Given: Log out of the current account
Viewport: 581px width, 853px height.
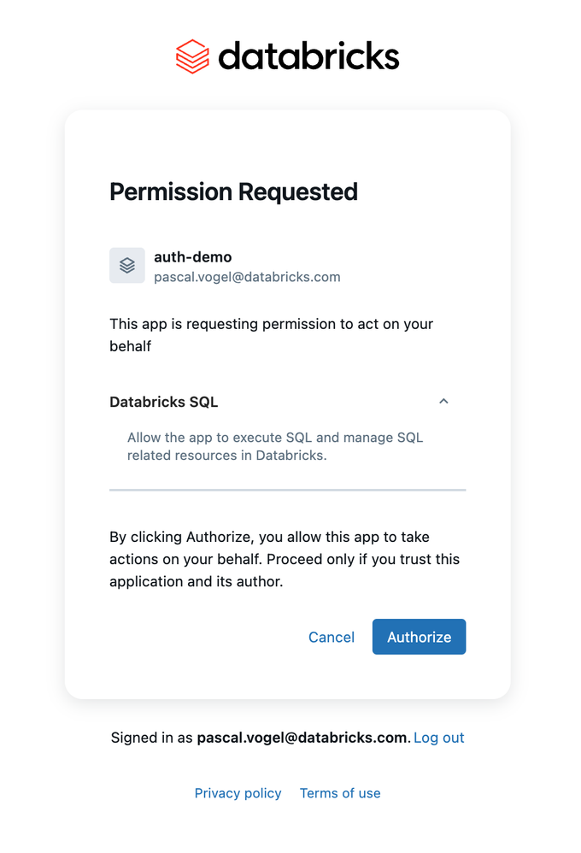Looking at the screenshot, I should point(439,738).
